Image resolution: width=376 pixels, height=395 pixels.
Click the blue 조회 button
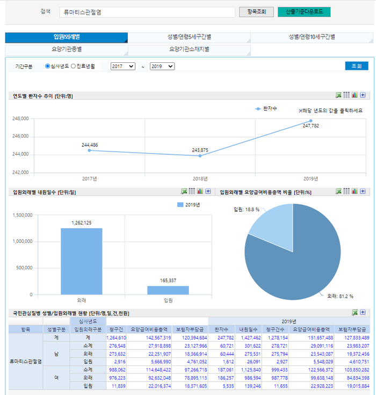coord(356,66)
